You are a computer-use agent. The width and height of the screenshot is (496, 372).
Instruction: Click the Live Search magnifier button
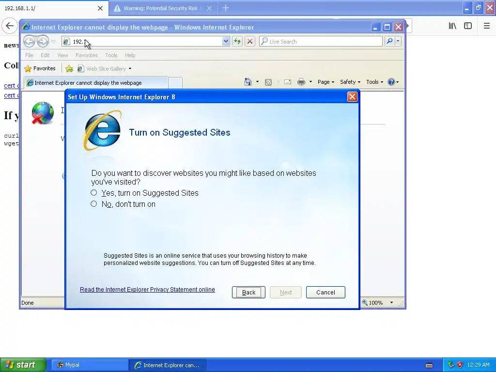point(390,41)
